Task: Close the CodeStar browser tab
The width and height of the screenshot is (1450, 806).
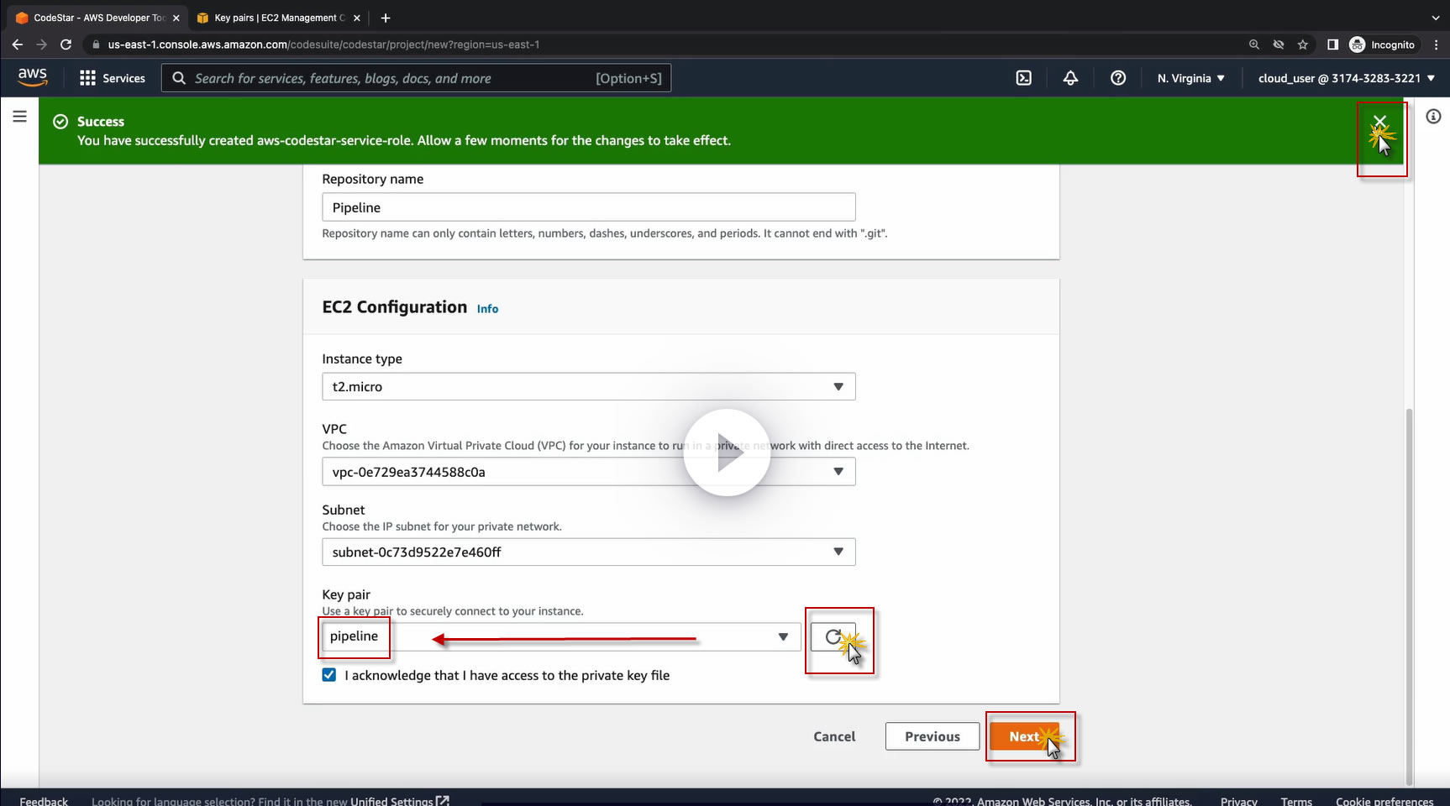Action: 176,18
